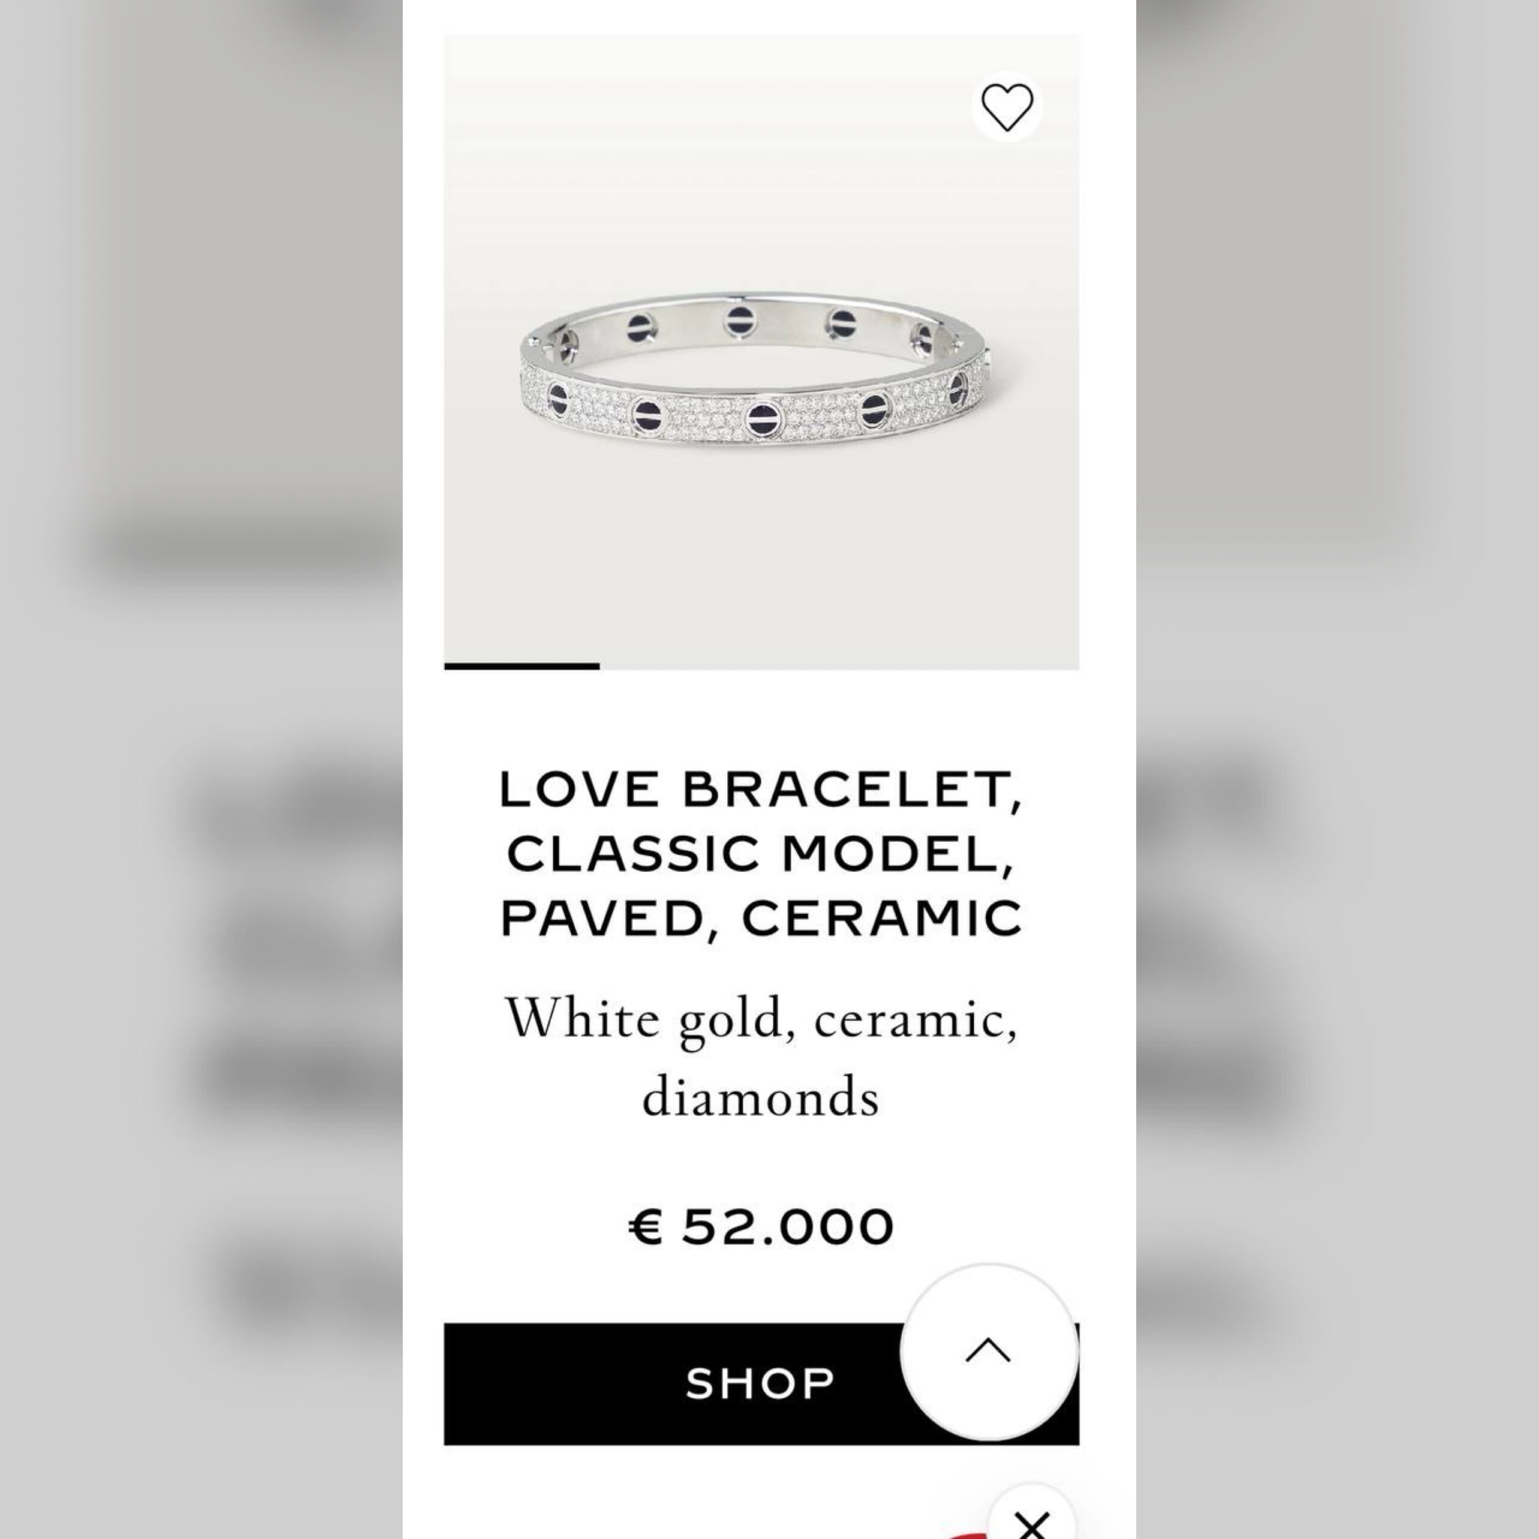Add the bracelet to wishlist via heart icon

click(1007, 107)
